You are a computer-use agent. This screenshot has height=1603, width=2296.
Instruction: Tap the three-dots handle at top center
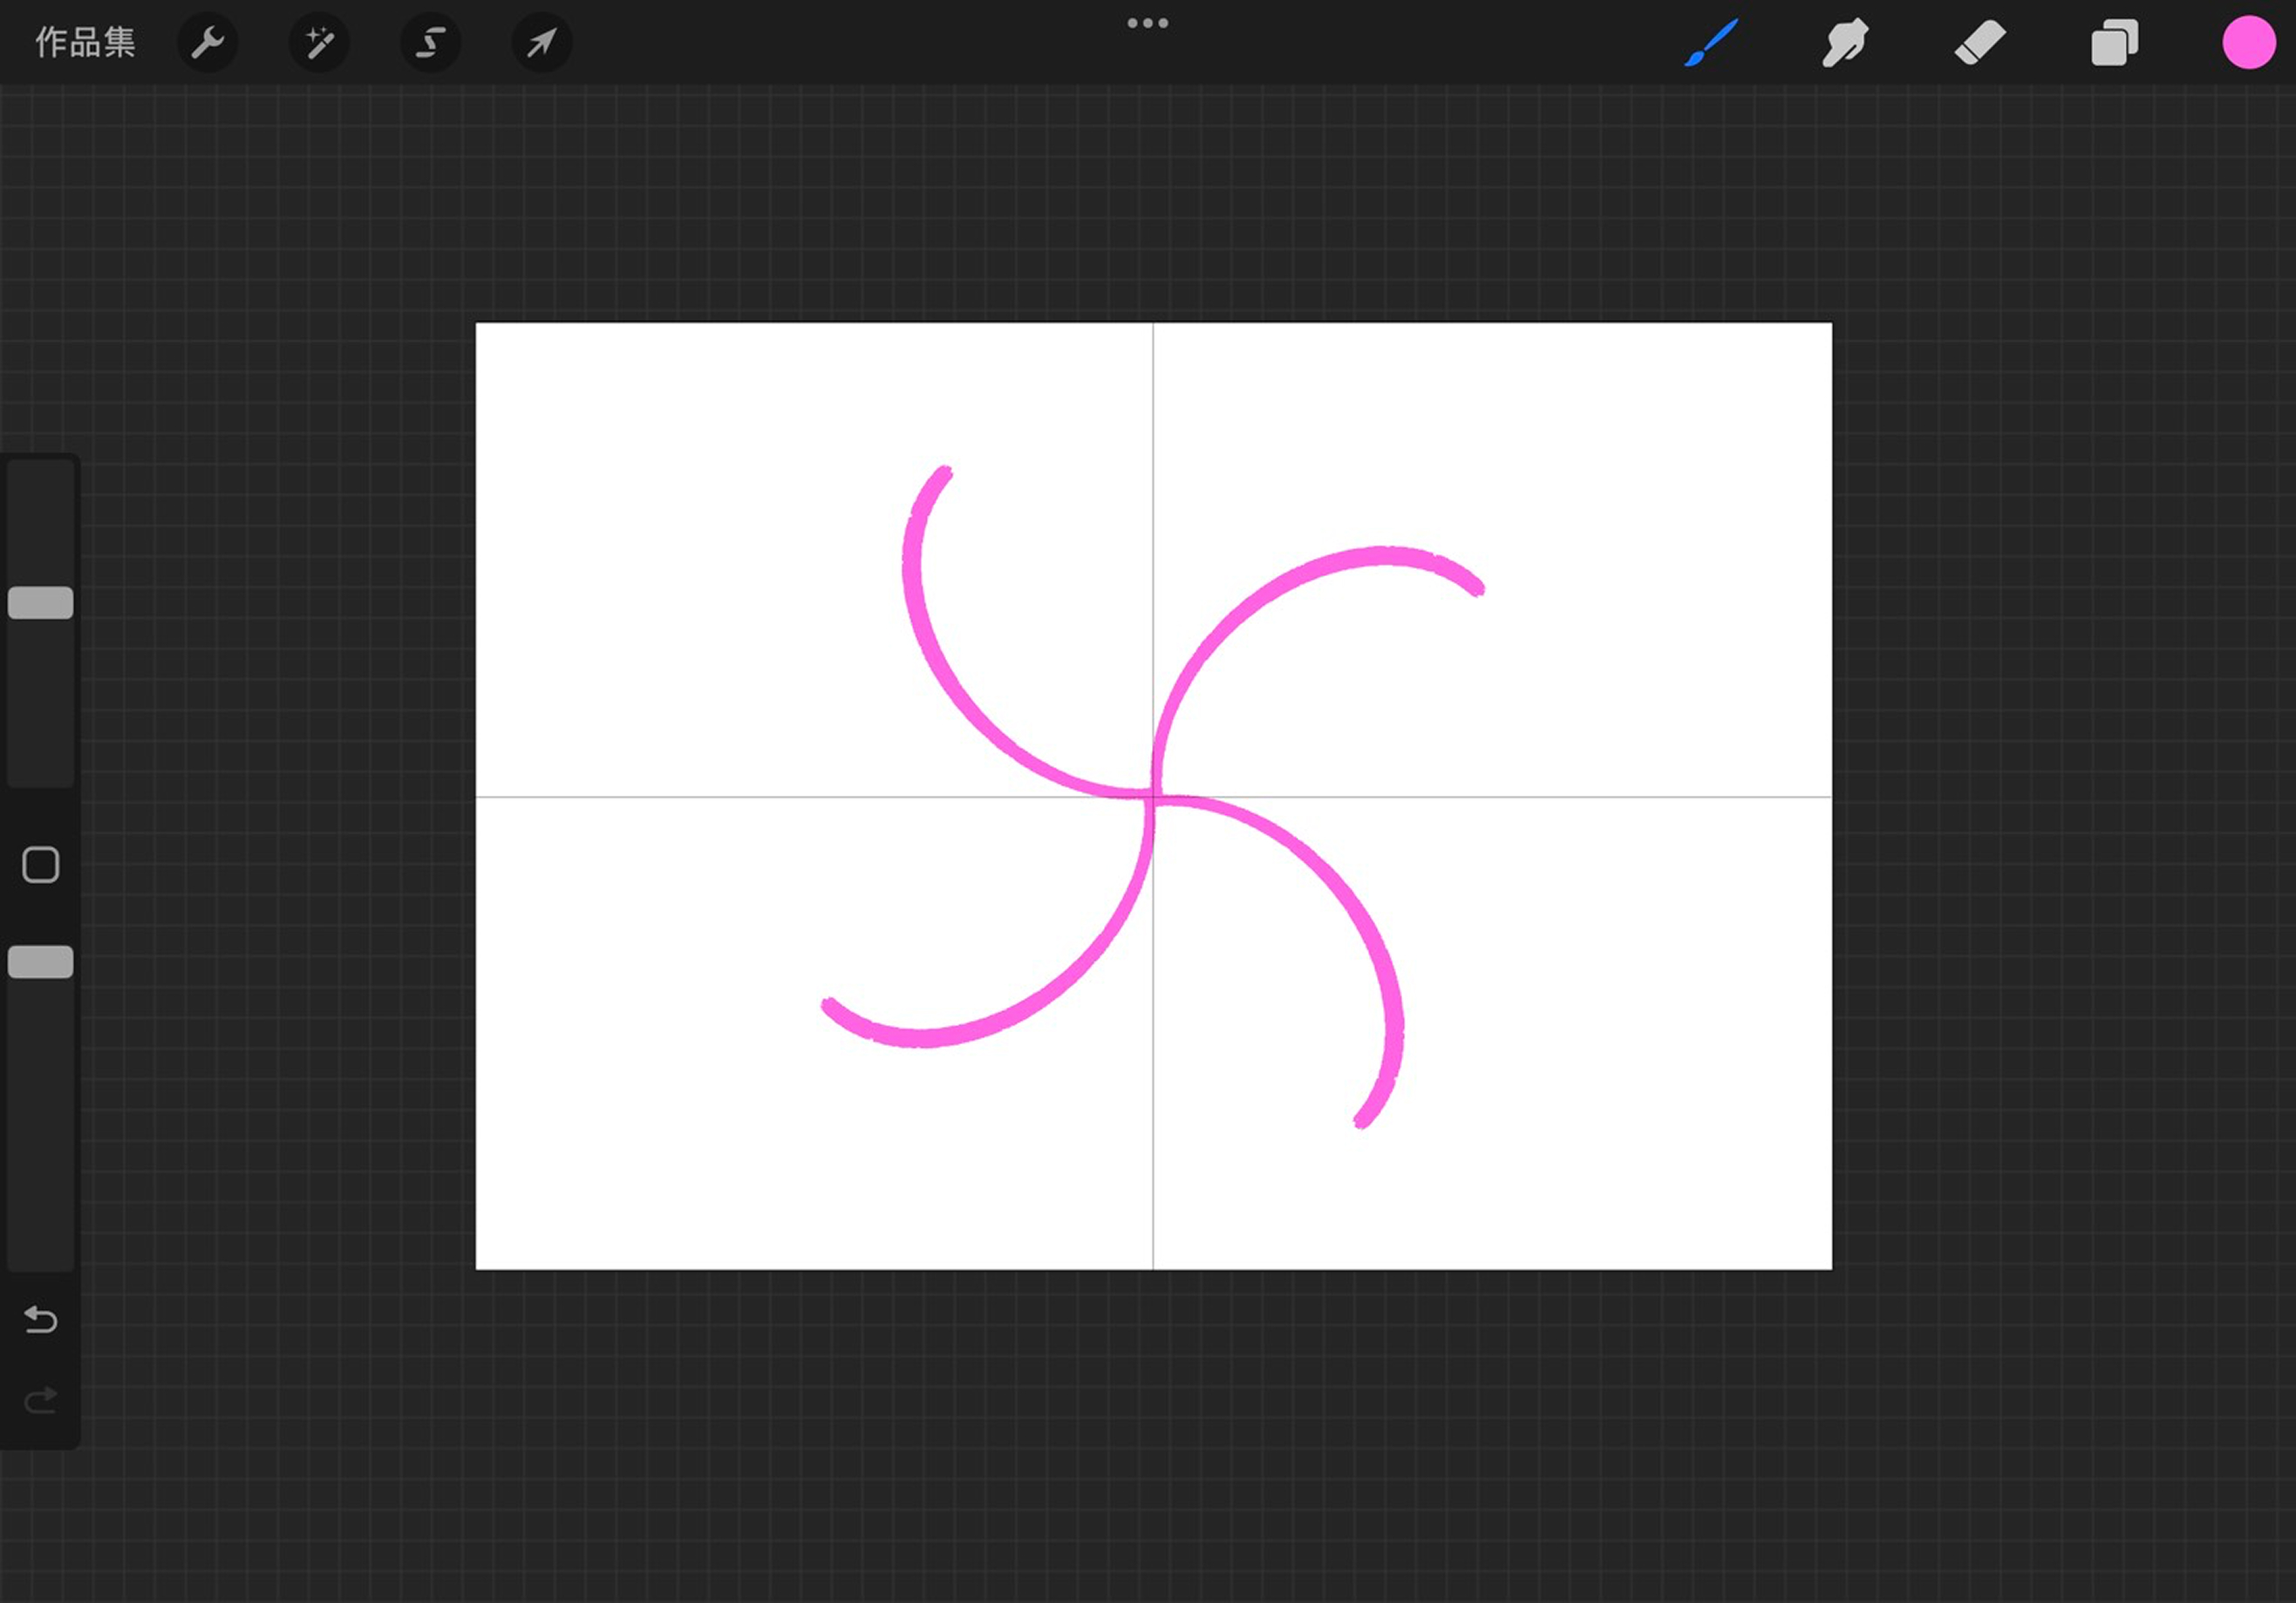click(1147, 23)
